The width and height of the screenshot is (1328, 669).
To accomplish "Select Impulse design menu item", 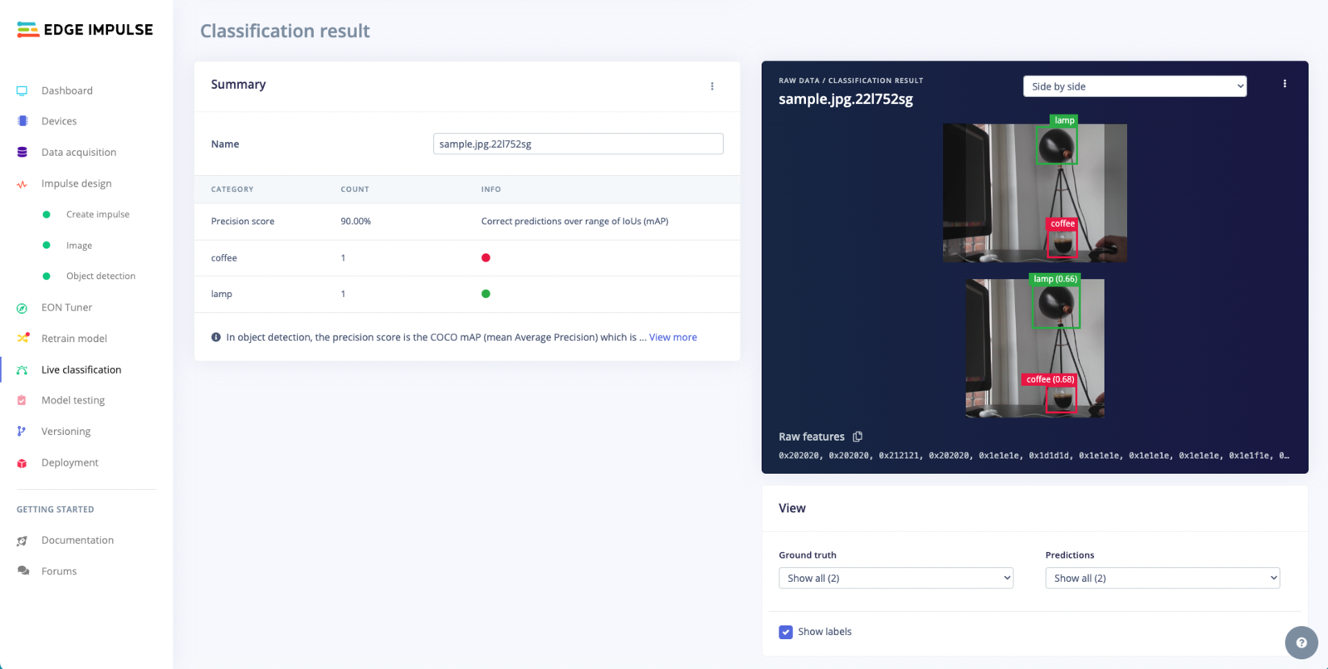I will (x=76, y=183).
